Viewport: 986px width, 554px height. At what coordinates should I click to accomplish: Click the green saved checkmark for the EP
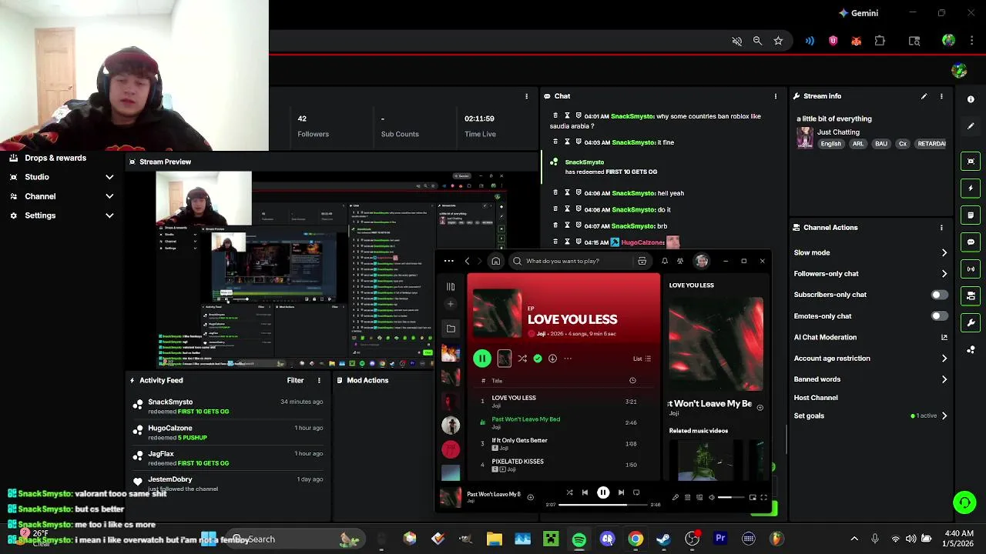click(538, 359)
